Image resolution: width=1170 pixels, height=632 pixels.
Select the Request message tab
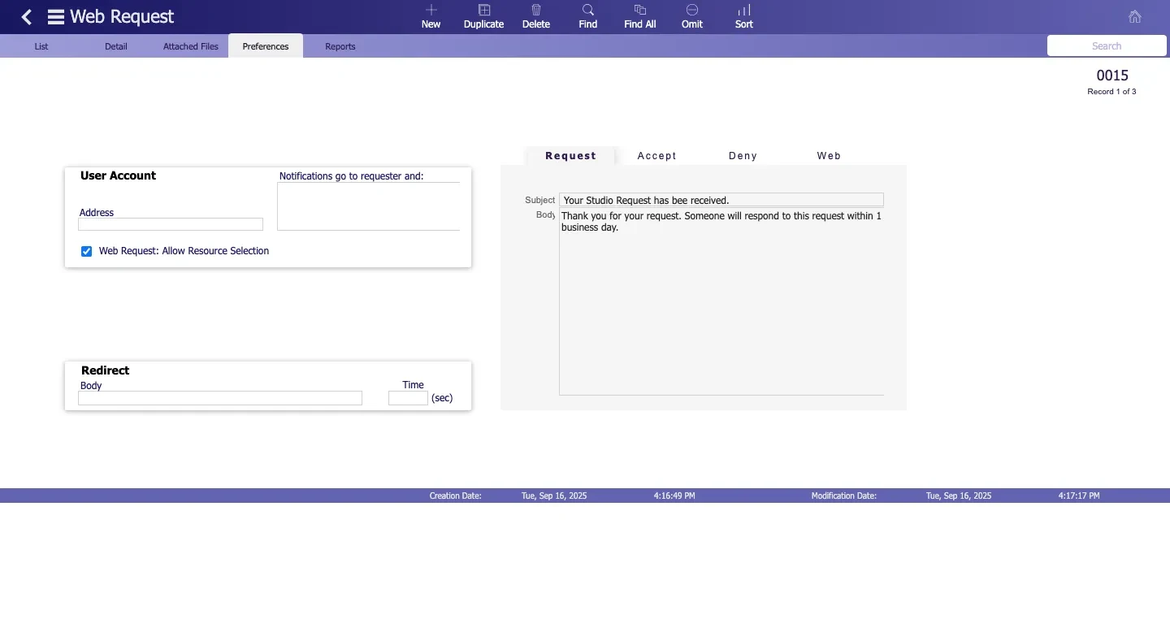click(571, 155)
